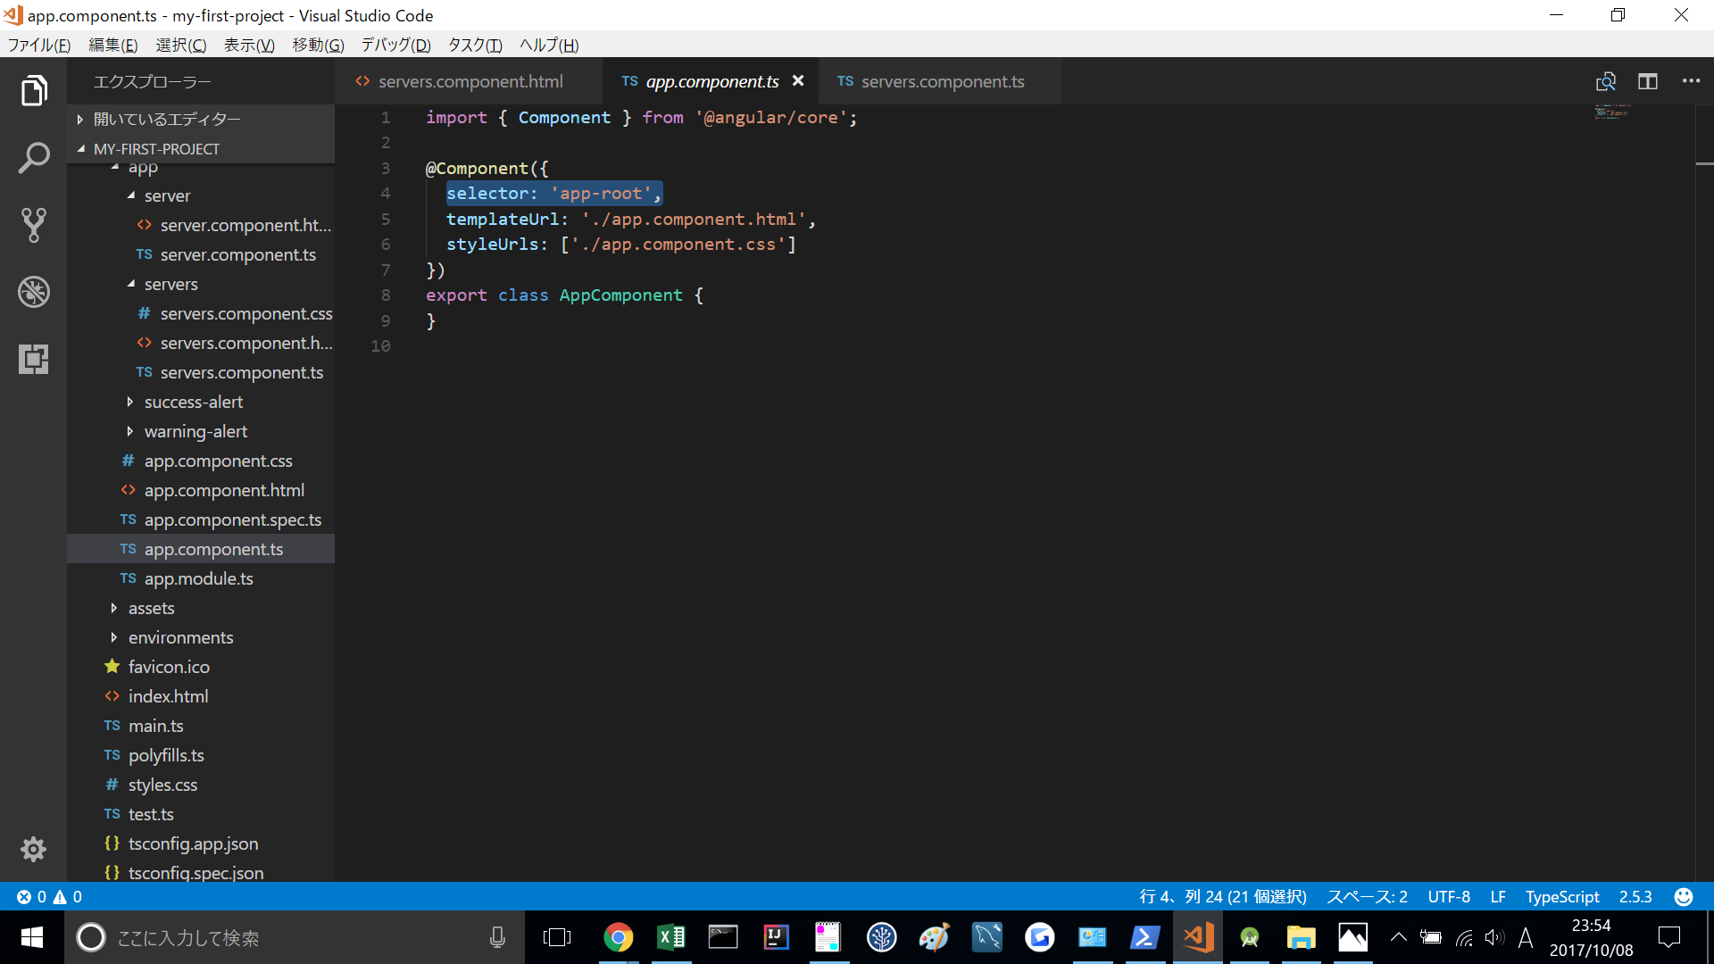The image size is (1714, 964).
Task: Click the split editor icon
Action: (x=1648, y=81)
